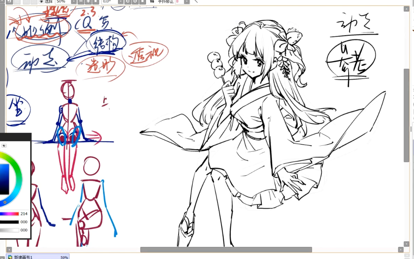The width and height of the screenshot is (414, 259).
Task: Enable the straight line drawing mode
Action: (x=196, y=1)
